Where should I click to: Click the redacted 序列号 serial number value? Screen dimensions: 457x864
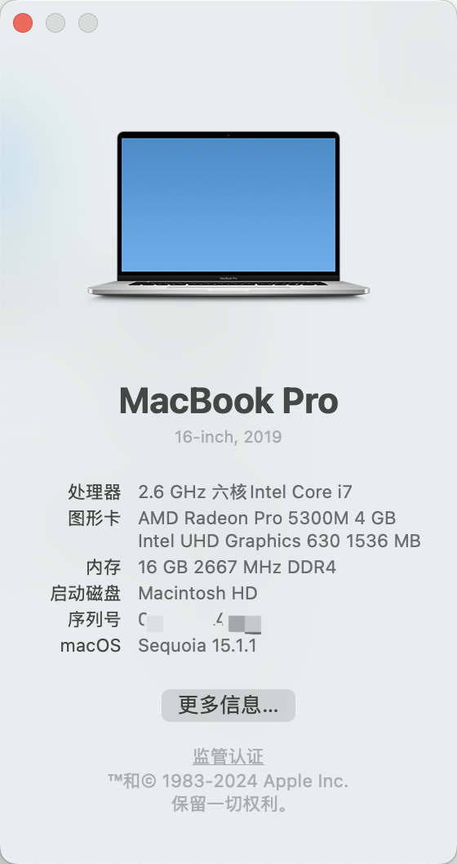[x=200, y=621]
